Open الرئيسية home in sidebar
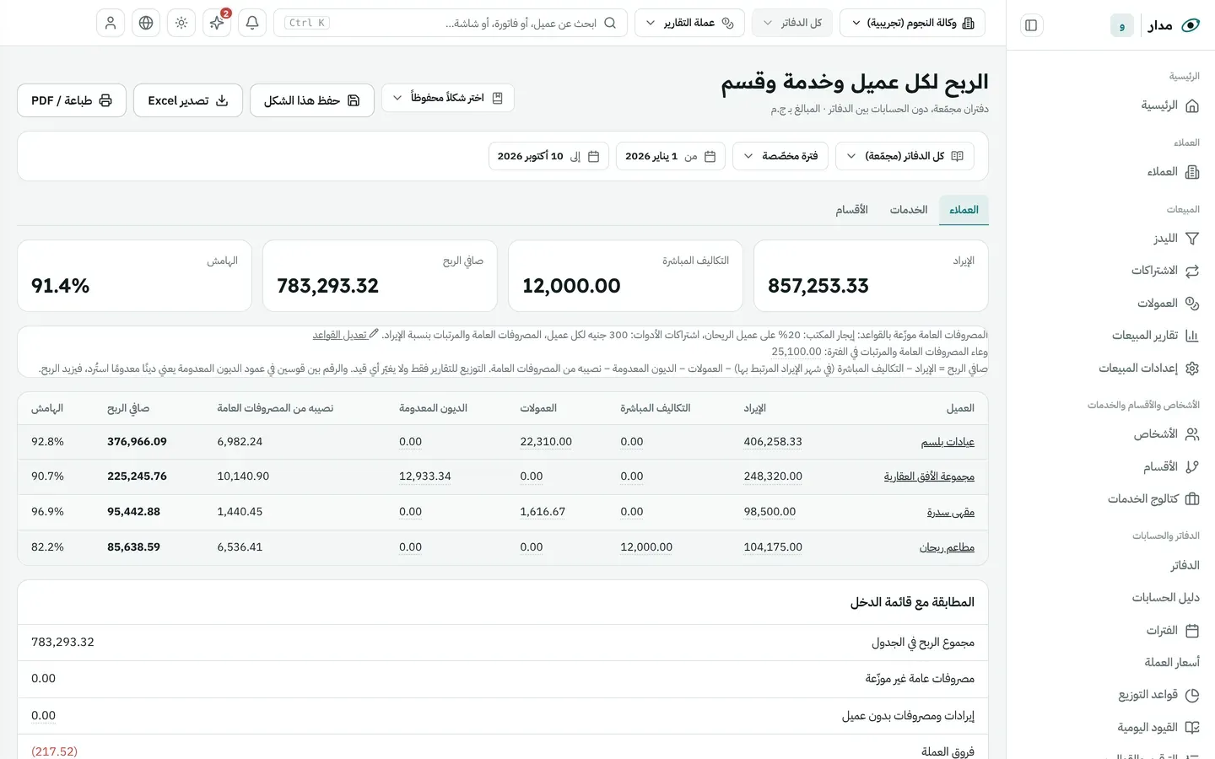The image size is (1215, 759). point(1170,105)
